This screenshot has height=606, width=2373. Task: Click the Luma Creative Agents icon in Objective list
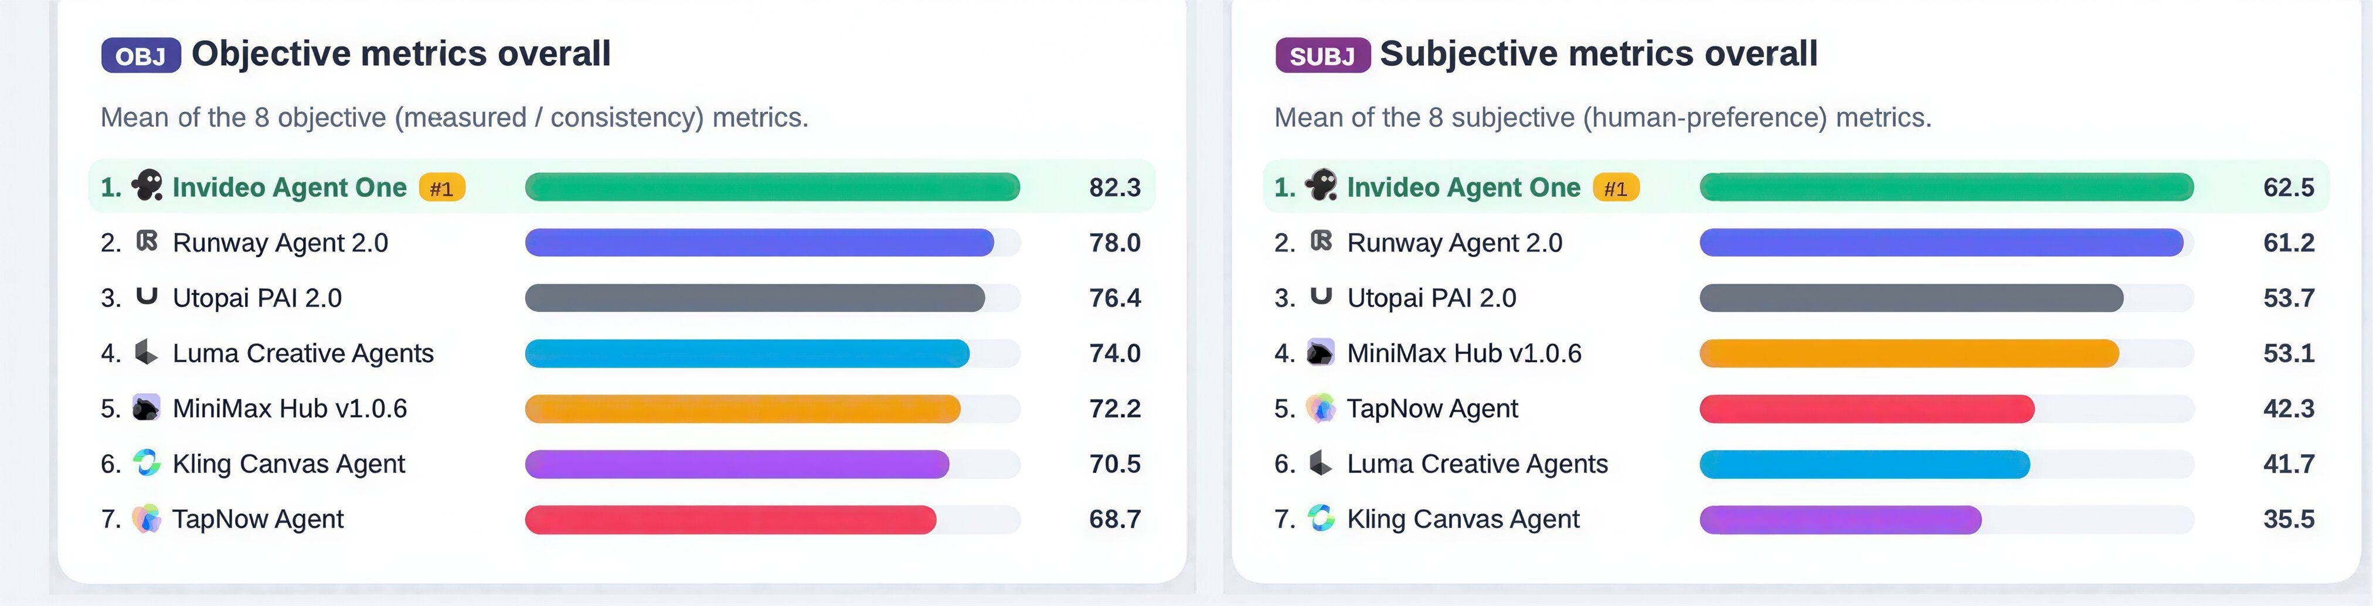point(145,352)
